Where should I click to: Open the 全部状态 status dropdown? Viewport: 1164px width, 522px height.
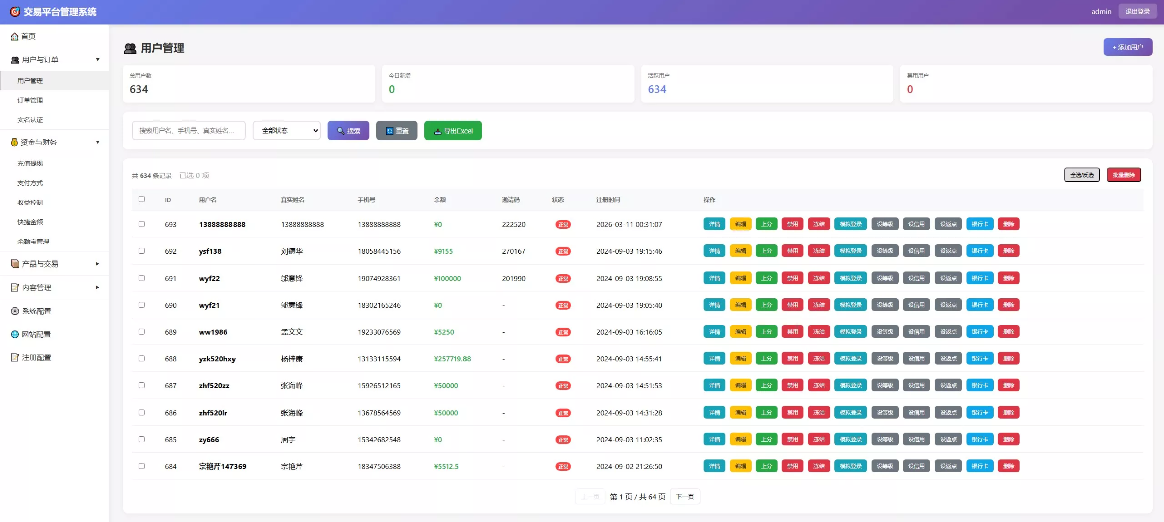(286, 130)
